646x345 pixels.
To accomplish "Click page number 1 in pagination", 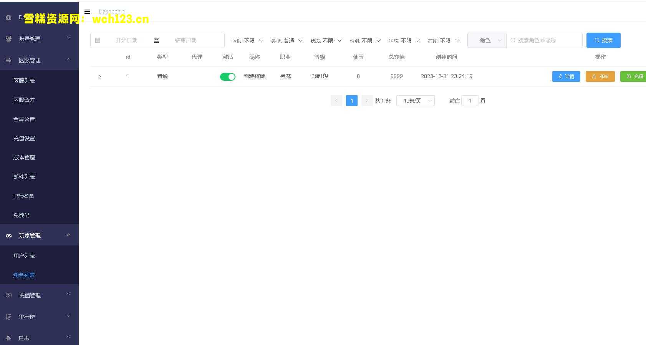I will tap(352, 101).
